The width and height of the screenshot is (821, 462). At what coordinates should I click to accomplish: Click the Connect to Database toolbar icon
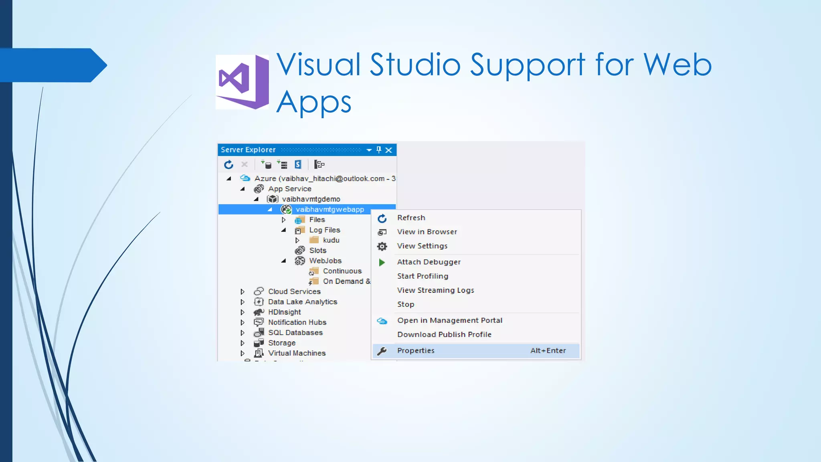pos(266,164)
